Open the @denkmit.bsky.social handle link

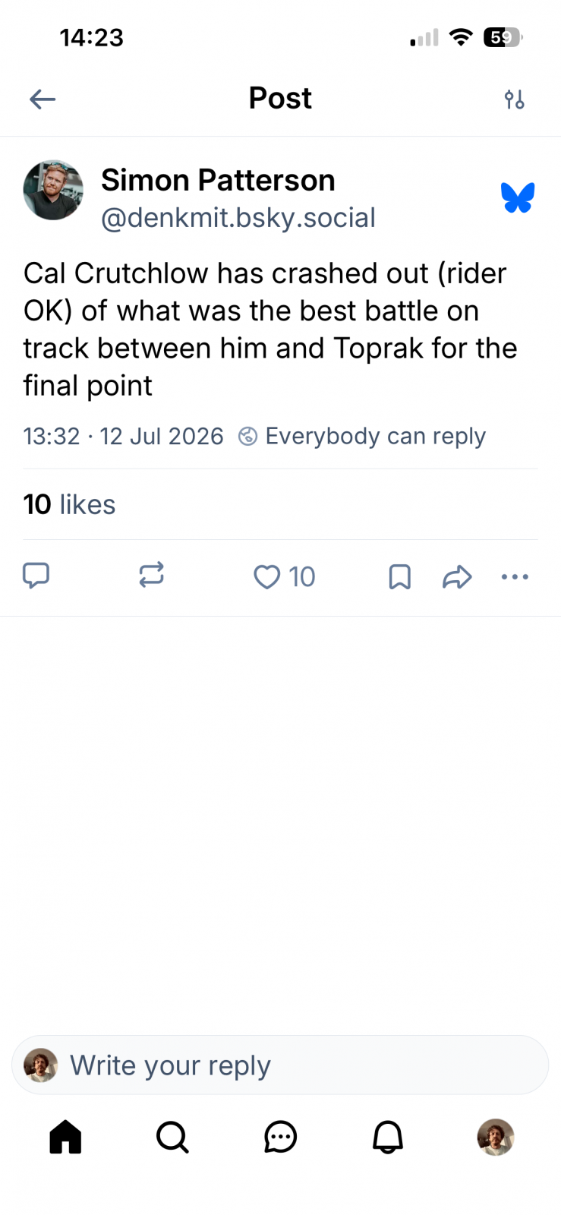pos(238,218)
